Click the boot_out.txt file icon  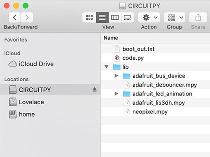(x=117, y=49)
